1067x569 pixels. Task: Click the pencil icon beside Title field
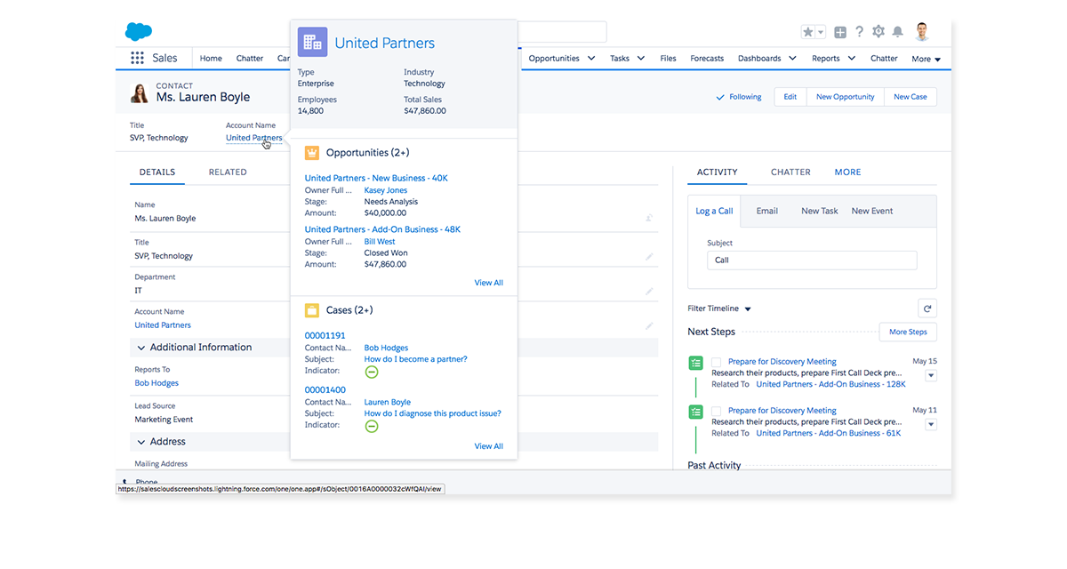(649, 256)
